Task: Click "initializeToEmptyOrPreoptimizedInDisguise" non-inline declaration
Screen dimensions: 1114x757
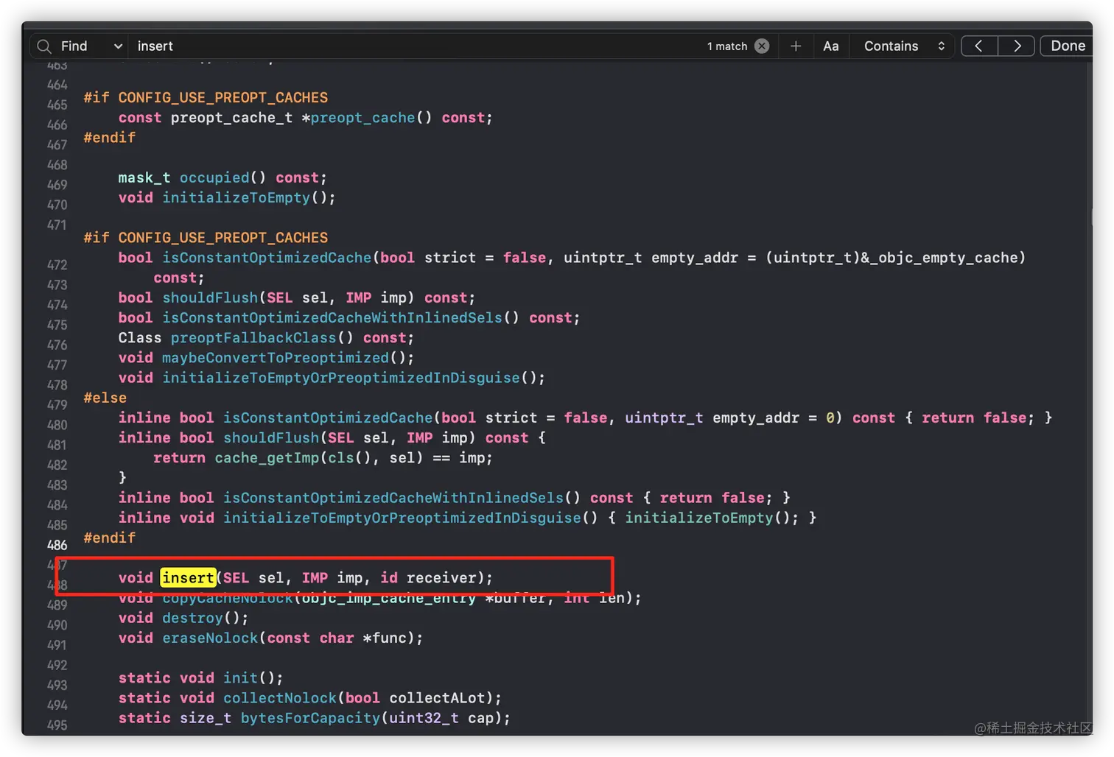Action: (x=341, y=378)
